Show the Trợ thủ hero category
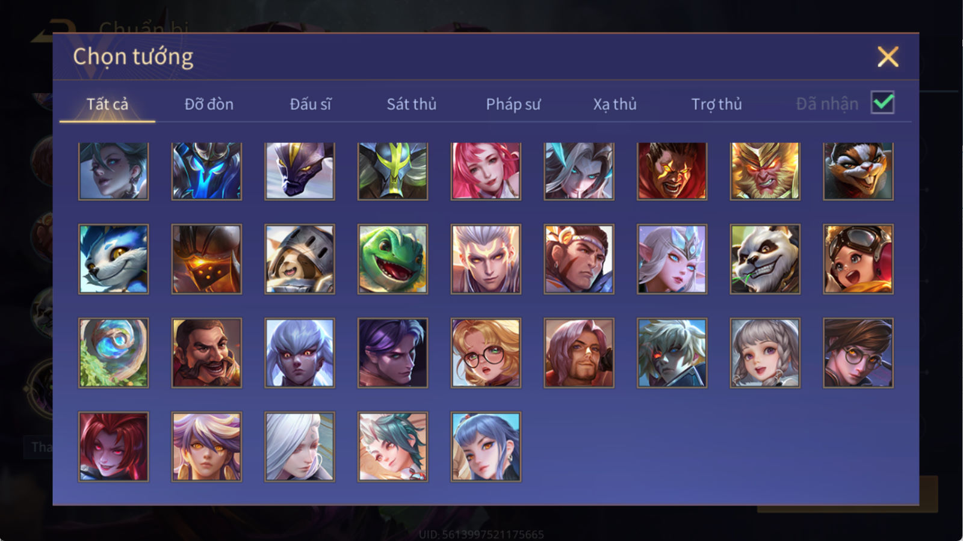Image resolution: width=963 pixels, height=541 pixels. tap(716, 104)
